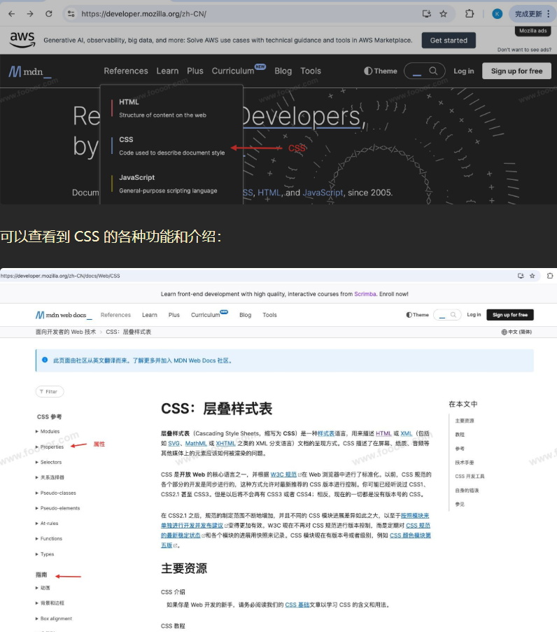This screenshot has width=557, height=632.
Task: Follow the Scrimba link in the top banner
Action: [365, 294]
